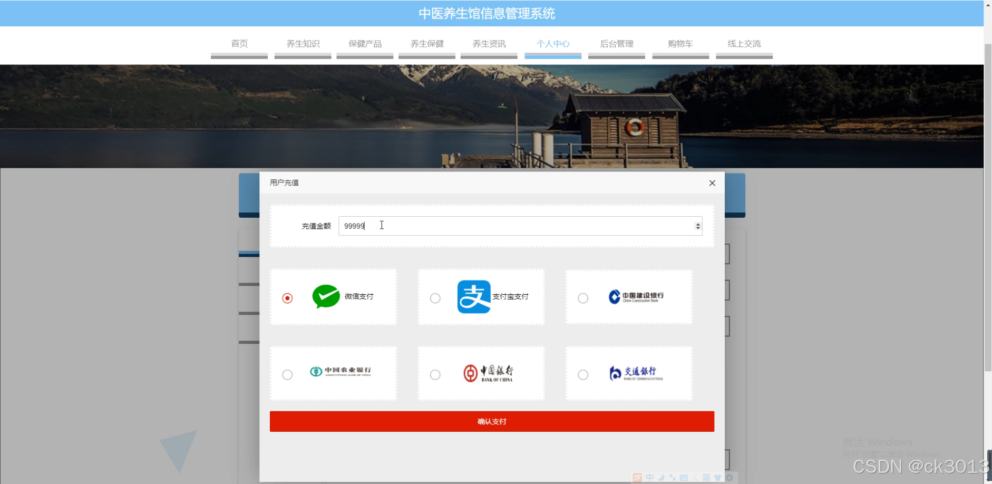Click the 中医养生馆信息管理系统 header title
992x484 pixels.
click(x=487, y=14)
